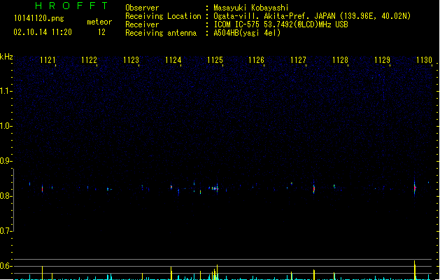Viewport: 440px width, 280px height.
Task: Click the observer name Masayuki Kobayashi
Action: tap(251, 8)
